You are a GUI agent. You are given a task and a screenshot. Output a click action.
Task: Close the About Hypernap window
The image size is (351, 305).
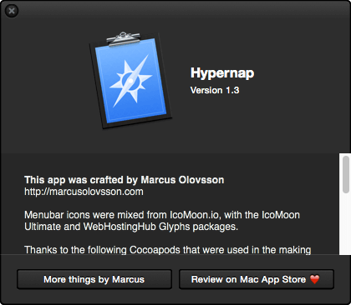click(x=12, y=11)
